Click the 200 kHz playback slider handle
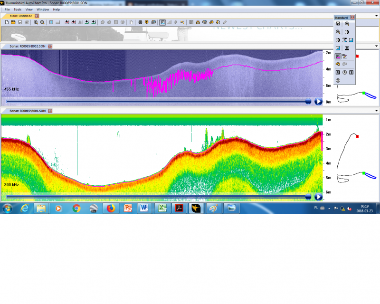Screen dimensions: 380x304 [308, 196]
